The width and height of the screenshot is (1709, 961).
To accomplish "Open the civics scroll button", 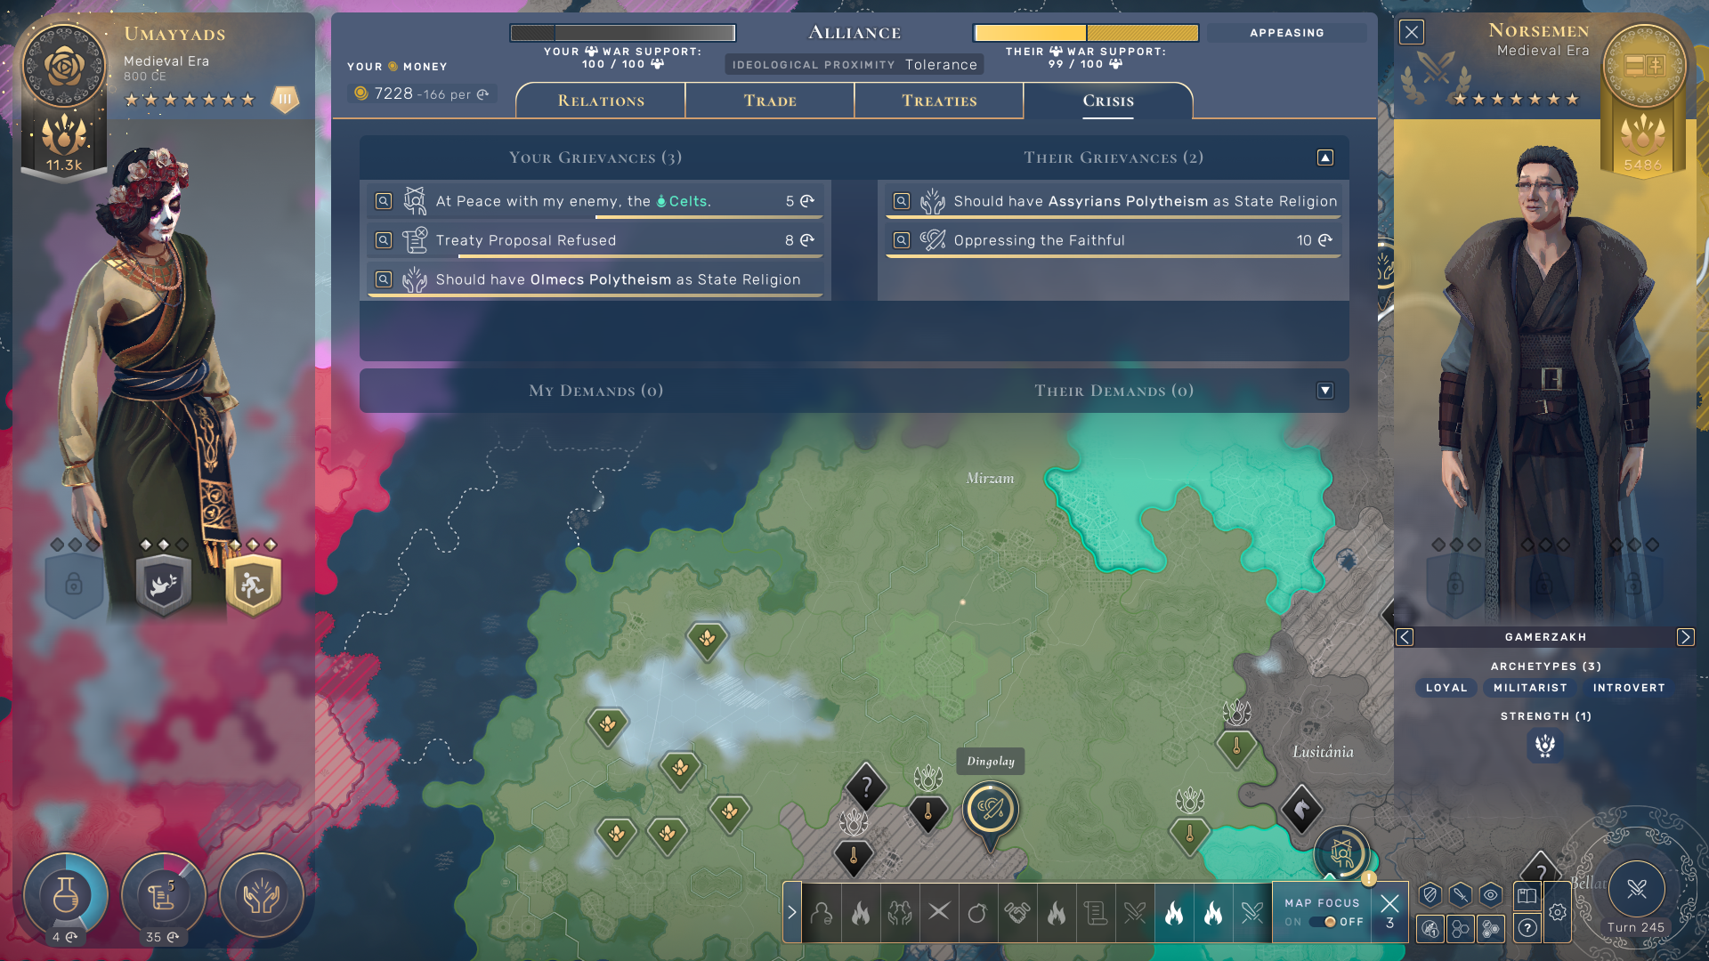I will tap(163, 895).
